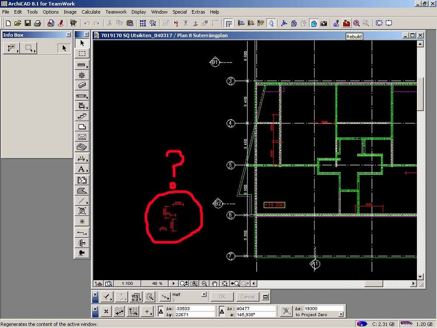
Task: Click the vertical scrollbar thumb of plan window
Action: coord(420,94)
